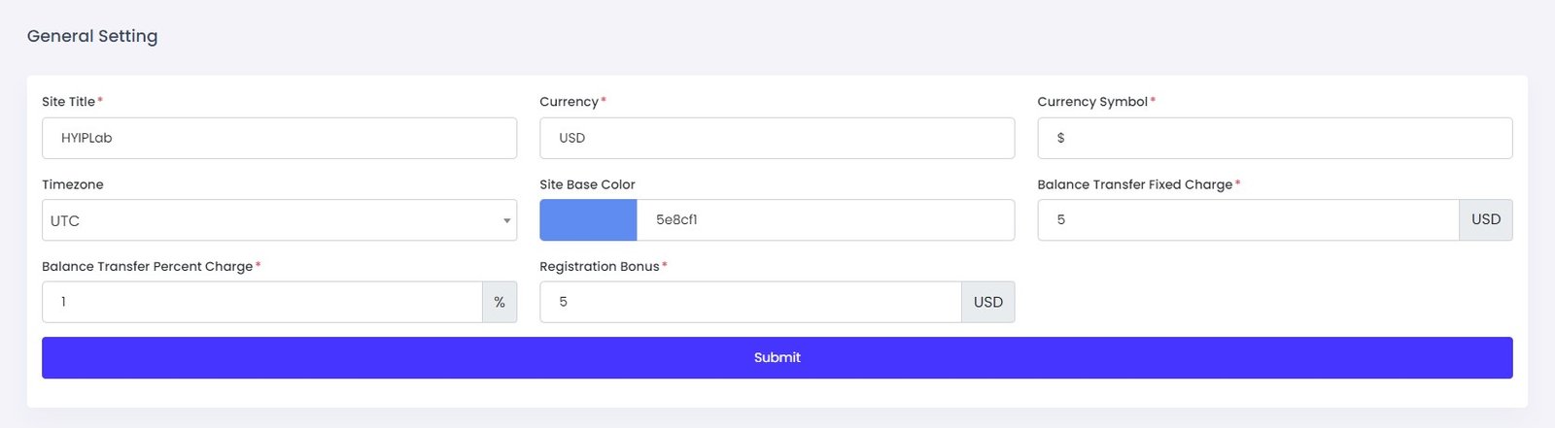The image size is (1555, 428).
Task: Focus the Balance Transfer Fixed Charge input
Action: click(x=1248, y=220)
